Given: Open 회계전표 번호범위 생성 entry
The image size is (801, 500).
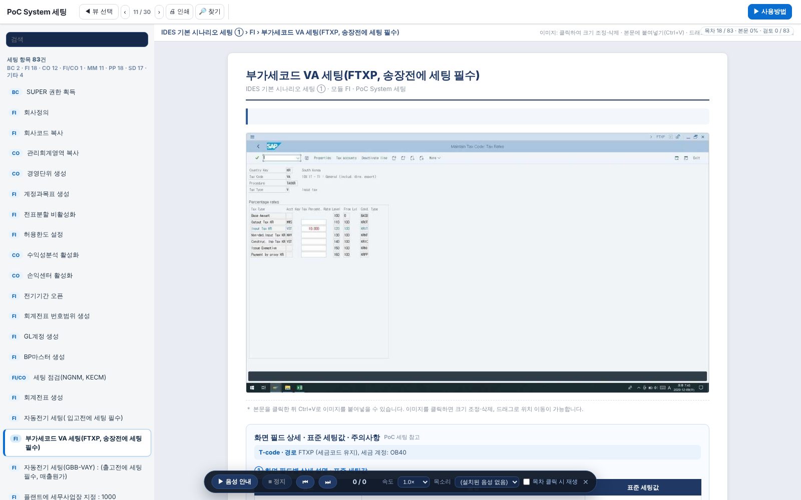Looking at the screenshot, I should pyautogui.click(x=77, y=316).
